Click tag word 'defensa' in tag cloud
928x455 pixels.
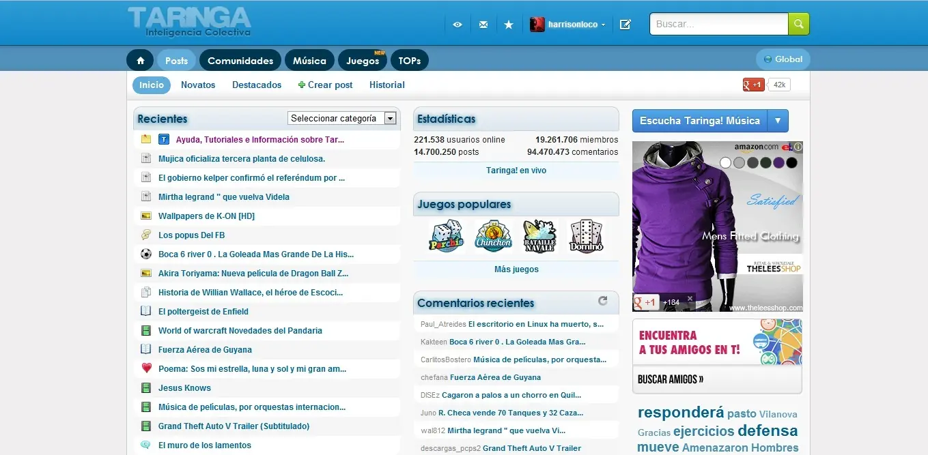pos(768,430)
